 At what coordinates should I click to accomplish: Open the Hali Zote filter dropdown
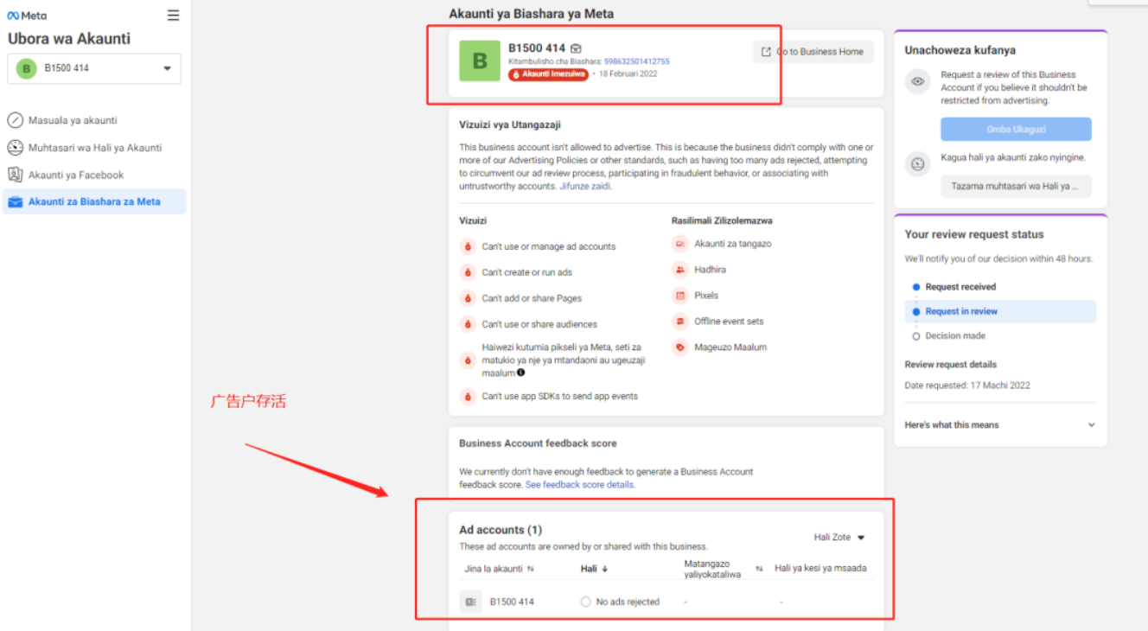click(839, 538)
